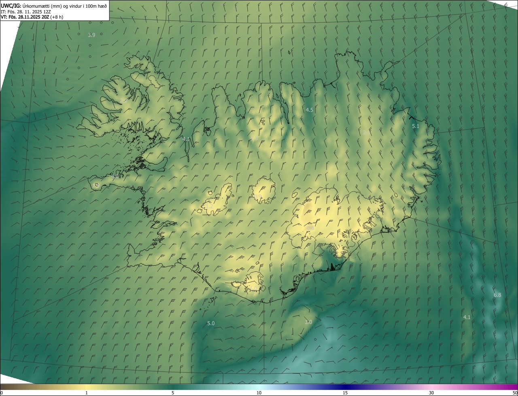The image size is (518, 396).
Task: Click the 5.1 value label on the map
Action: [x=416, y=126]
